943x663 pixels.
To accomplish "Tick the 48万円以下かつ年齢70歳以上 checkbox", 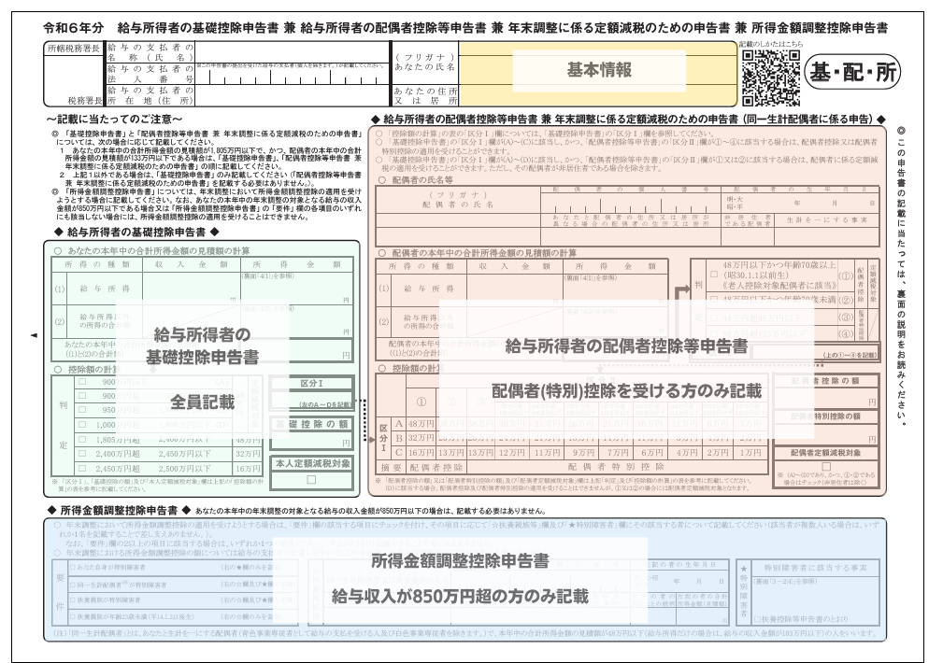I will (713, 266).
